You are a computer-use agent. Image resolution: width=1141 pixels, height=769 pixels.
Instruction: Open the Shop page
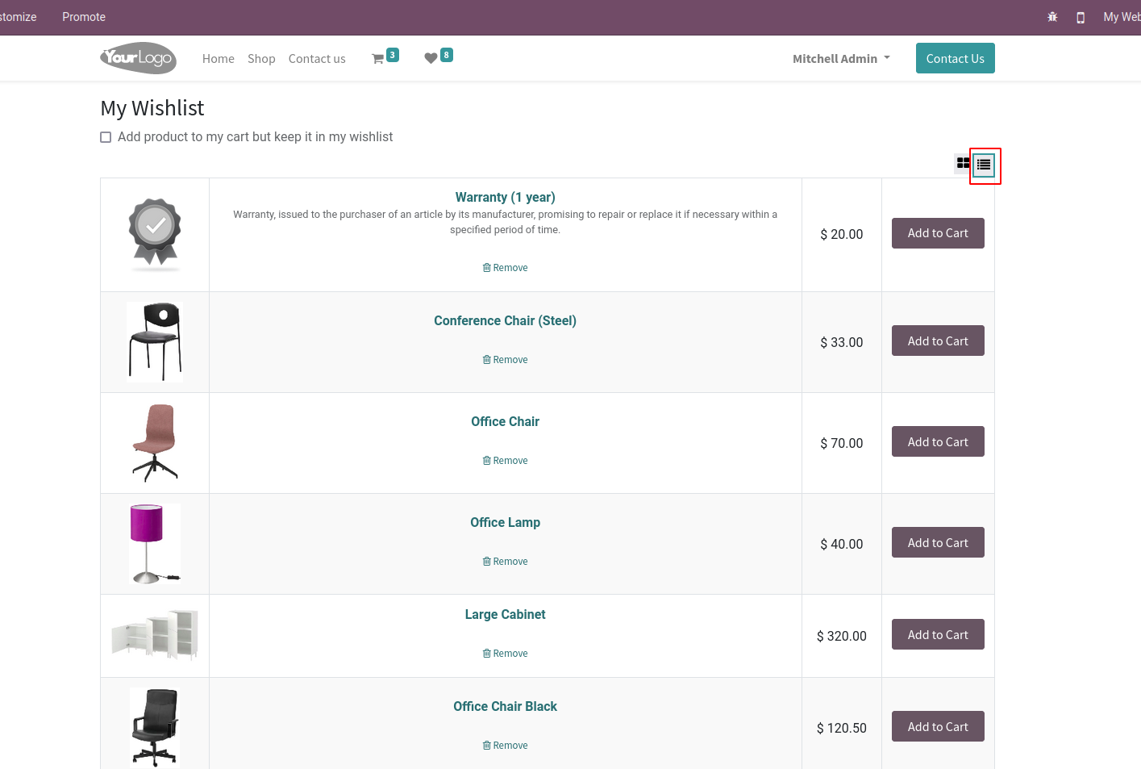click(261, 59)
